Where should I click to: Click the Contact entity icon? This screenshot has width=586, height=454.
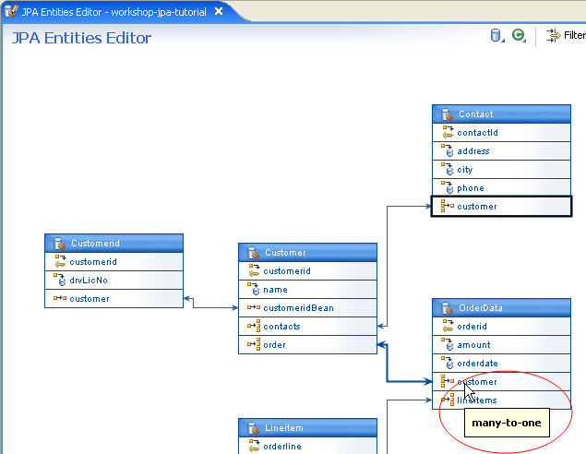[x=447, y=114]
